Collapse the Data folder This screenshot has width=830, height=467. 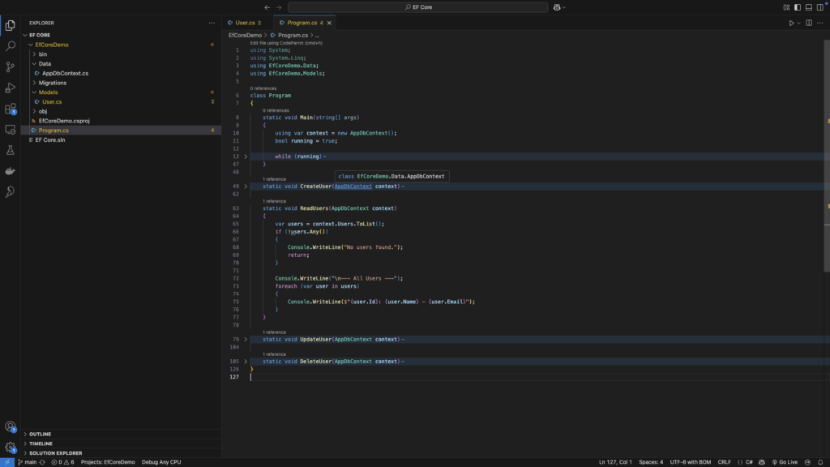[x=34, y=63]
